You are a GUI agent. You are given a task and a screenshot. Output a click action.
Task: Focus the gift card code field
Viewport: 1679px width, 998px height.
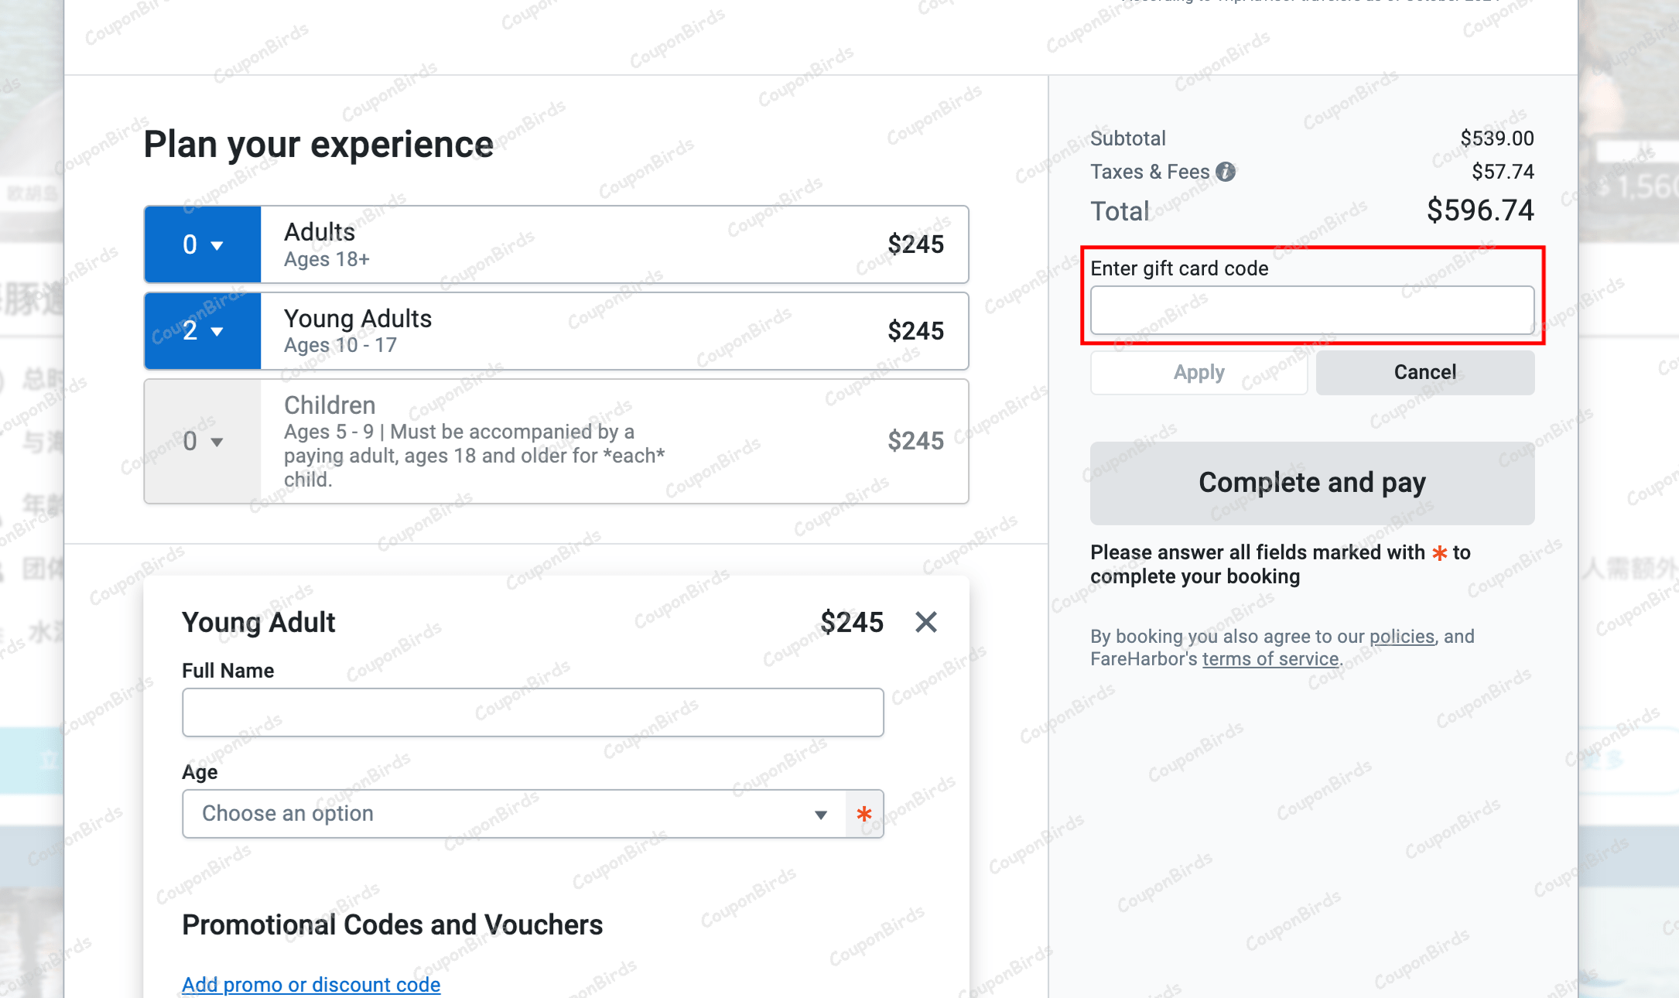click(x=1311, y=310)
